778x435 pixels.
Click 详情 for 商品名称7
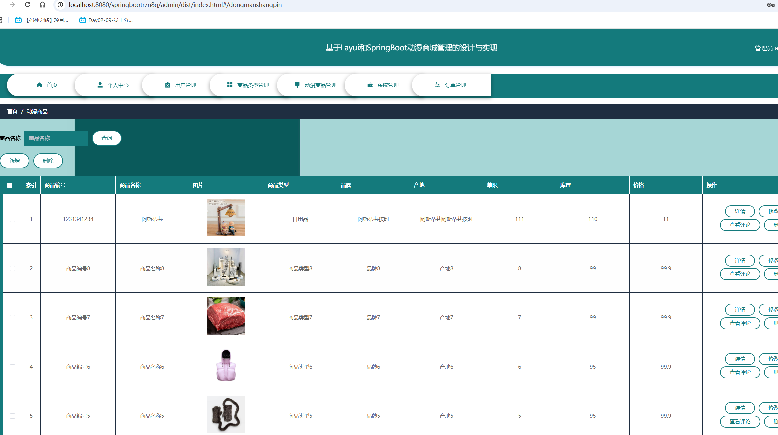click(x=740, y=310)
